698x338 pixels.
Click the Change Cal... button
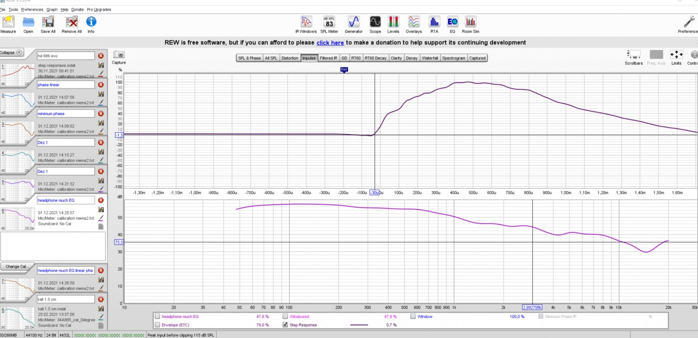click(x=16, y=267)
